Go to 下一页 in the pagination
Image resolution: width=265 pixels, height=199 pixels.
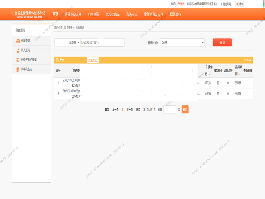130,110
